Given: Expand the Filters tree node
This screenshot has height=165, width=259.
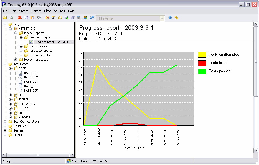Looking at the screenshot, I should click(x=5, y=135).
